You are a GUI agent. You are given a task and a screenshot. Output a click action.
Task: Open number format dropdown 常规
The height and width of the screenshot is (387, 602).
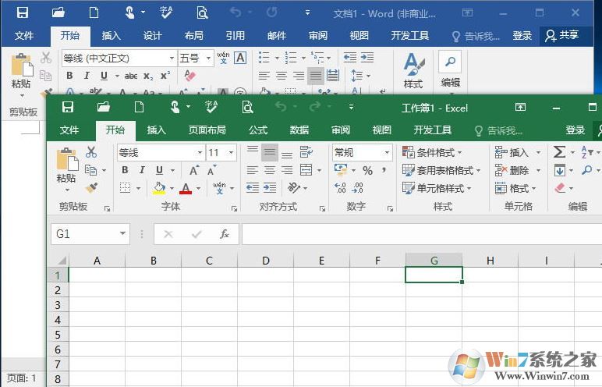[x=387, y=153]
